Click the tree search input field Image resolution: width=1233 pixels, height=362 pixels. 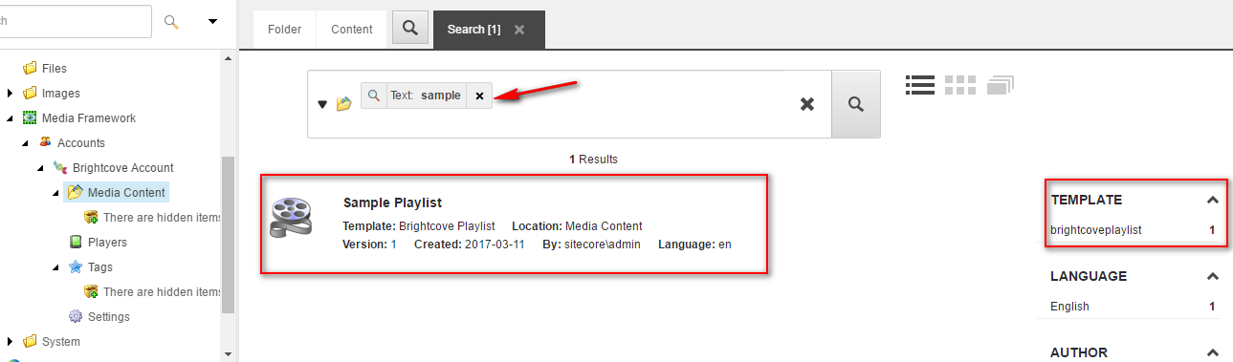[76, 21]
